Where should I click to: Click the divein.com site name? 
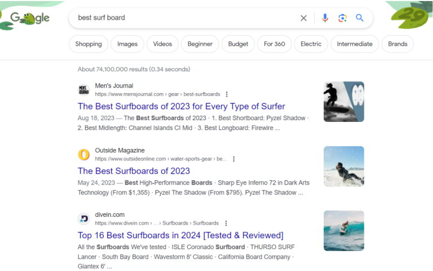click(x=109, y=215)
